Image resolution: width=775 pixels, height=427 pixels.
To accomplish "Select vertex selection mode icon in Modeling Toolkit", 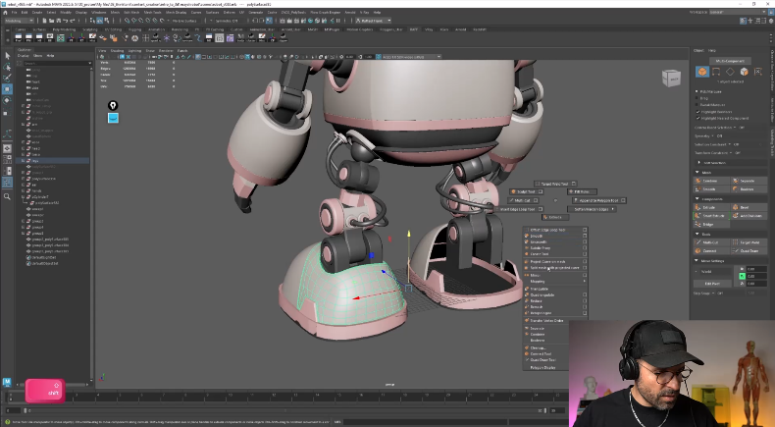I will pyautogui.click(x=716, y=72).
